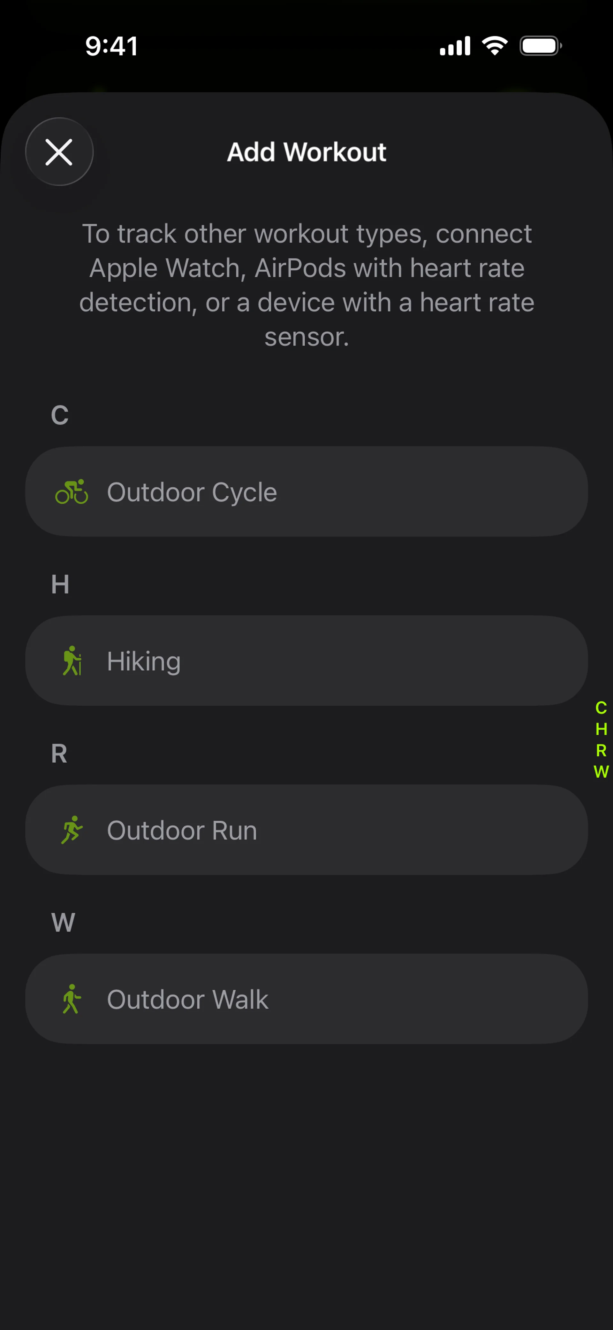Tap the gray W section header

(63, 922)
